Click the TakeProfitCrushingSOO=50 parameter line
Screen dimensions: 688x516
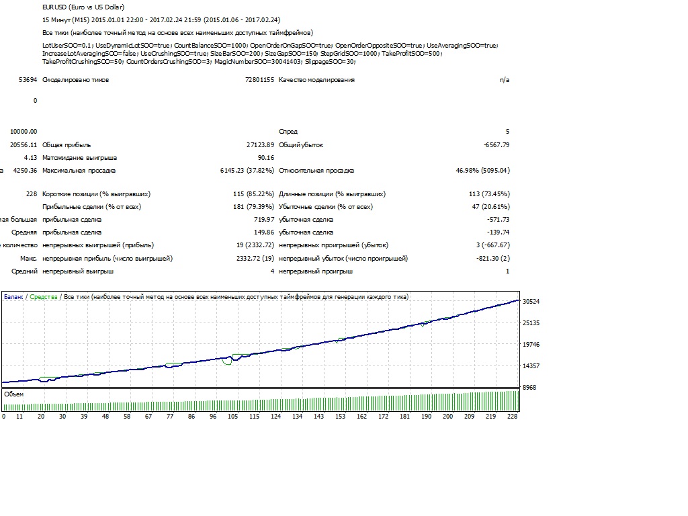199,61
